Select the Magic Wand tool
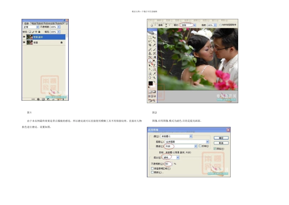 click(x=154, y=41)
